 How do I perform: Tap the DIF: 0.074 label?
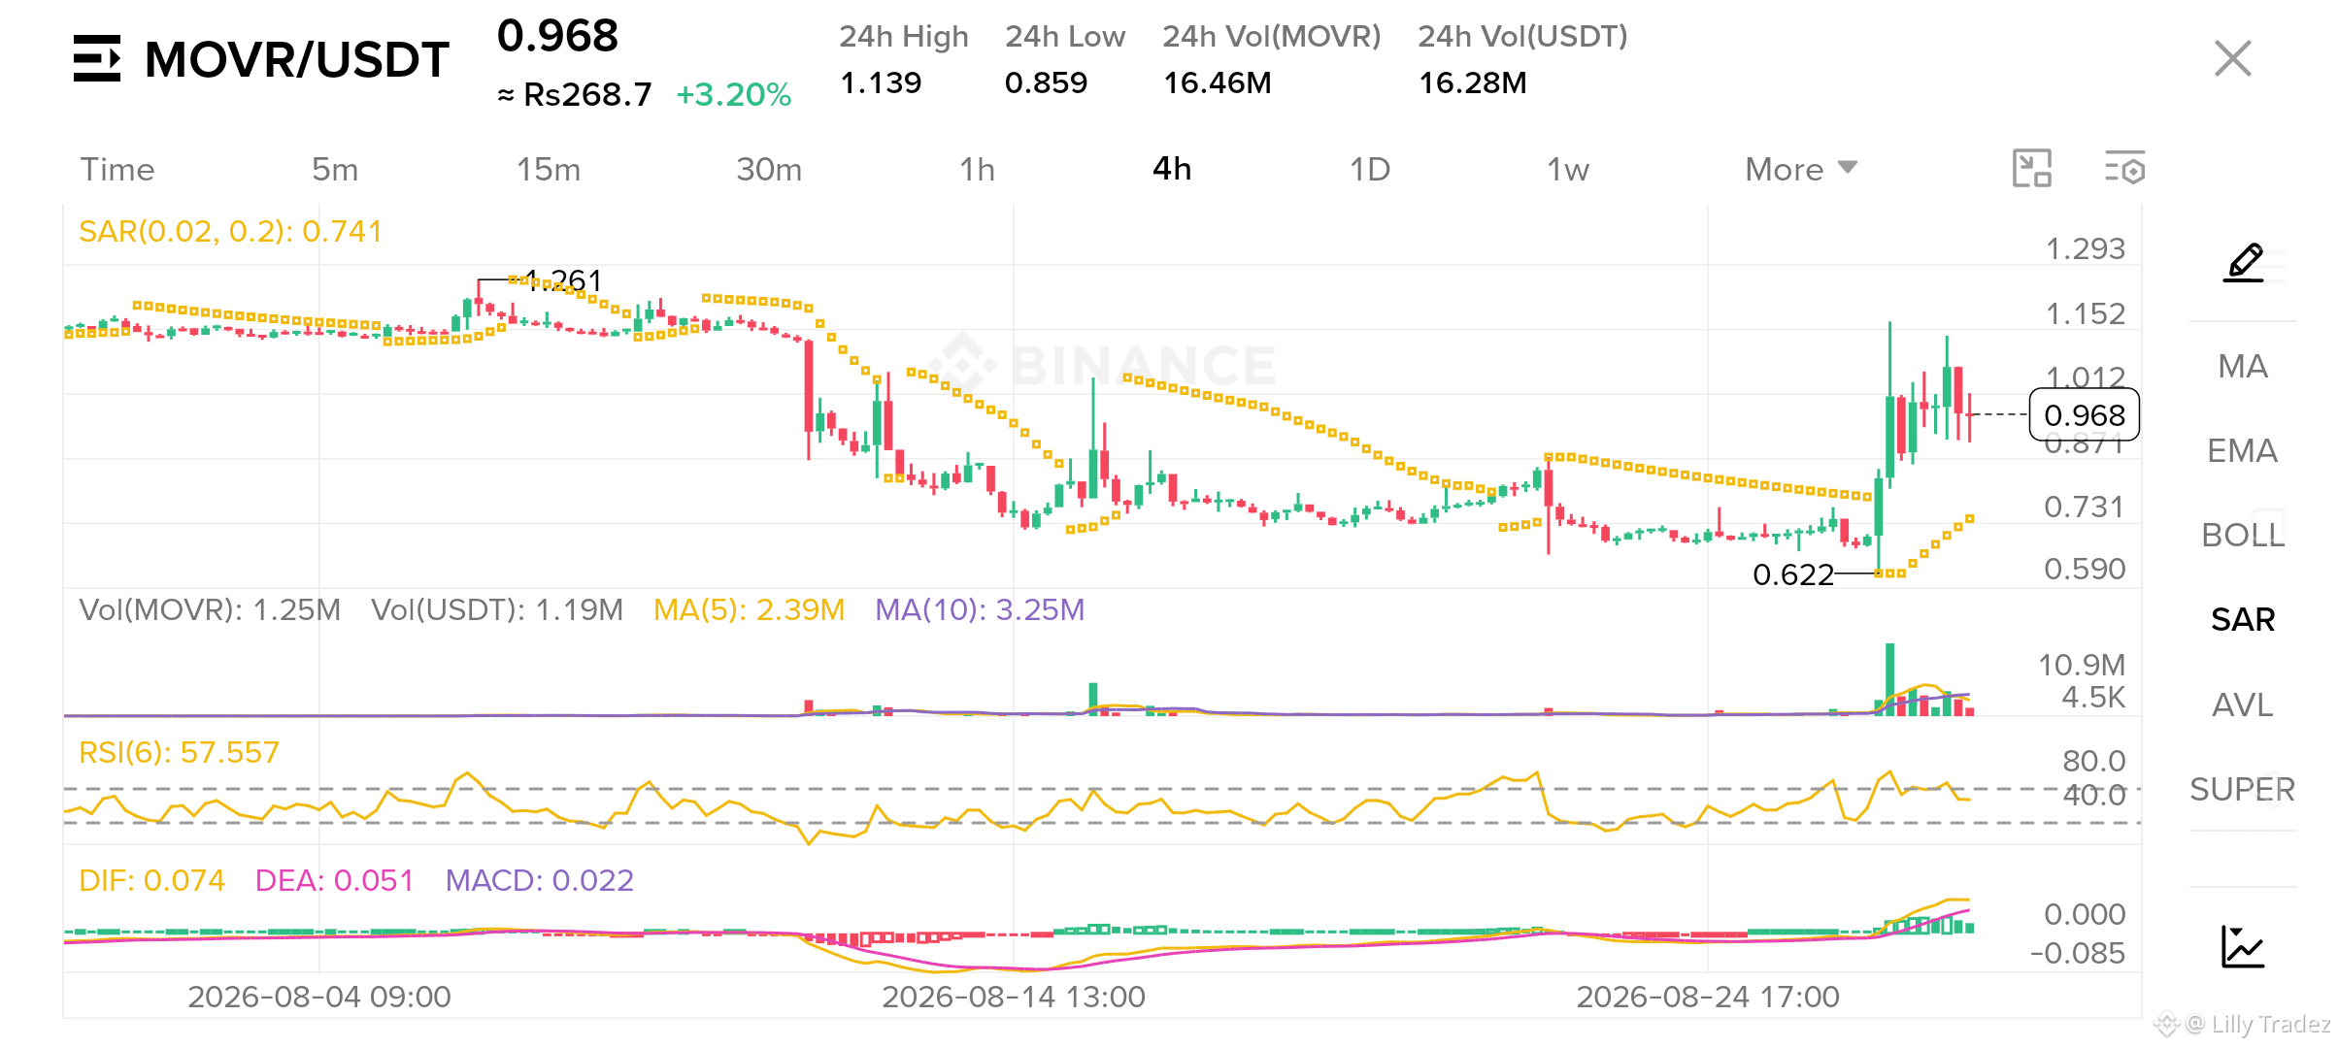151,880
